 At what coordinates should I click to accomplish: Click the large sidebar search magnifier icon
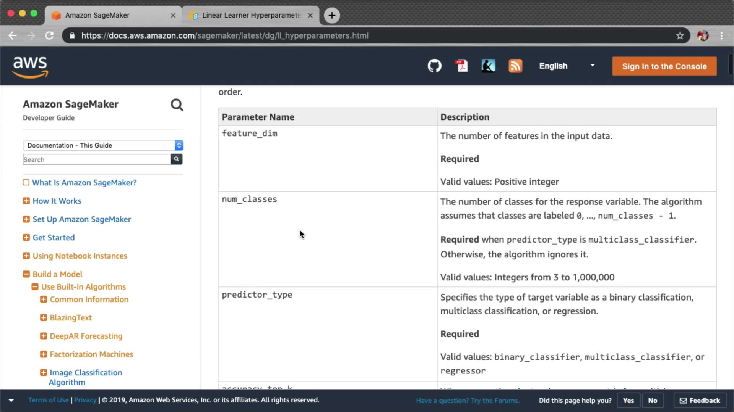(177, 105)
